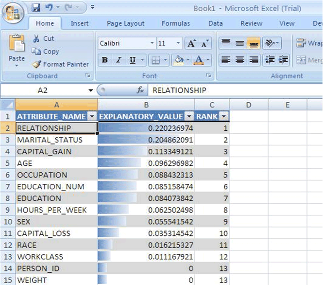Save workbook via Quick Access toolbar

pos(35,8)
